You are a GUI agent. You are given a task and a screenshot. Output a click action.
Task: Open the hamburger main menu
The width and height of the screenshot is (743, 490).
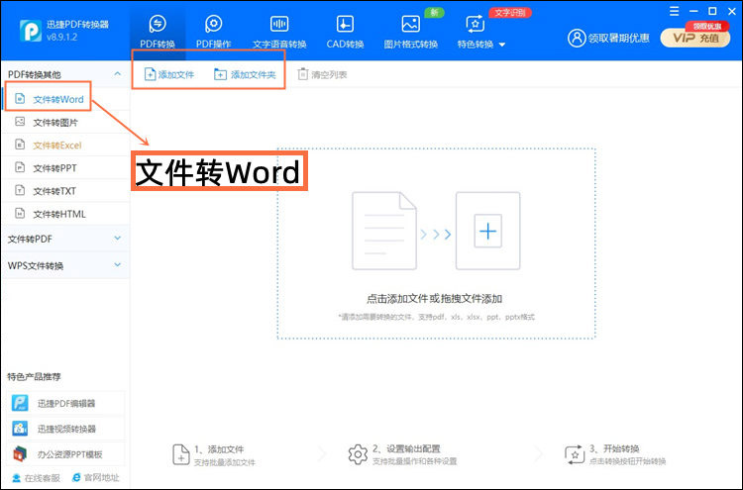click(674, 11)
